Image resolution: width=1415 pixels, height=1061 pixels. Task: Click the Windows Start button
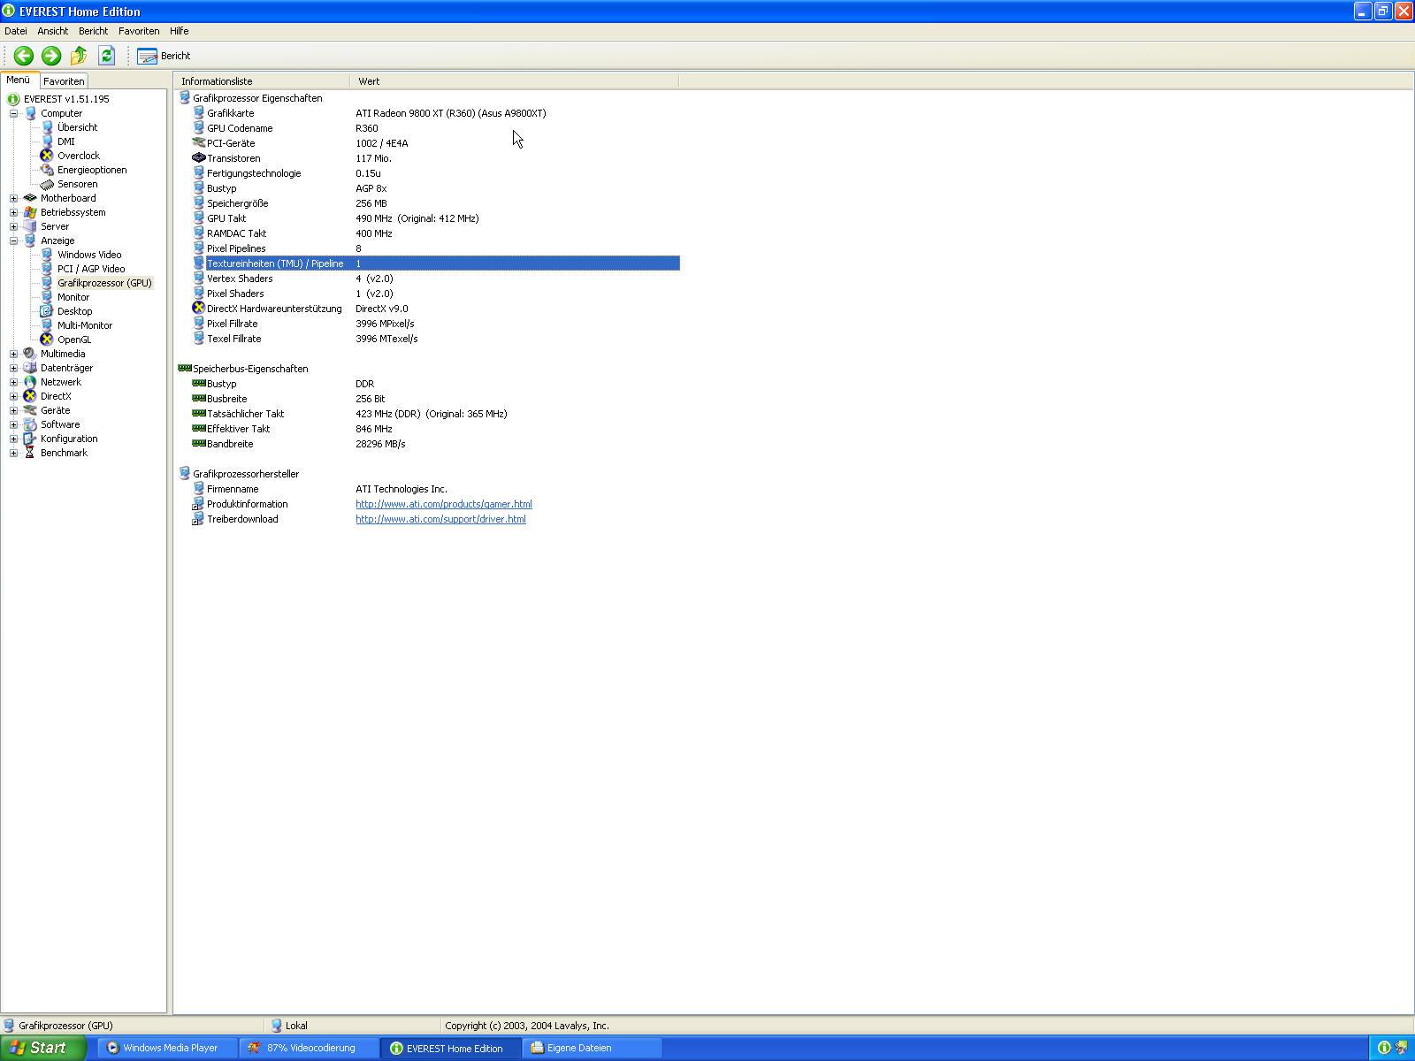[x=42, y=1048]
